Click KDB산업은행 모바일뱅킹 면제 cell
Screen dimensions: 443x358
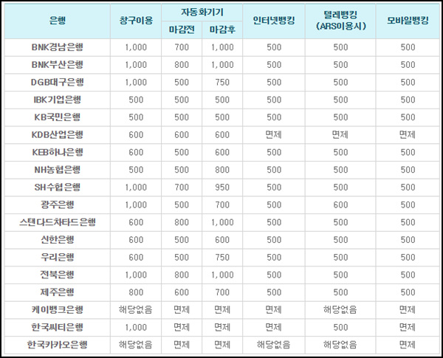[x=408, y=135]
